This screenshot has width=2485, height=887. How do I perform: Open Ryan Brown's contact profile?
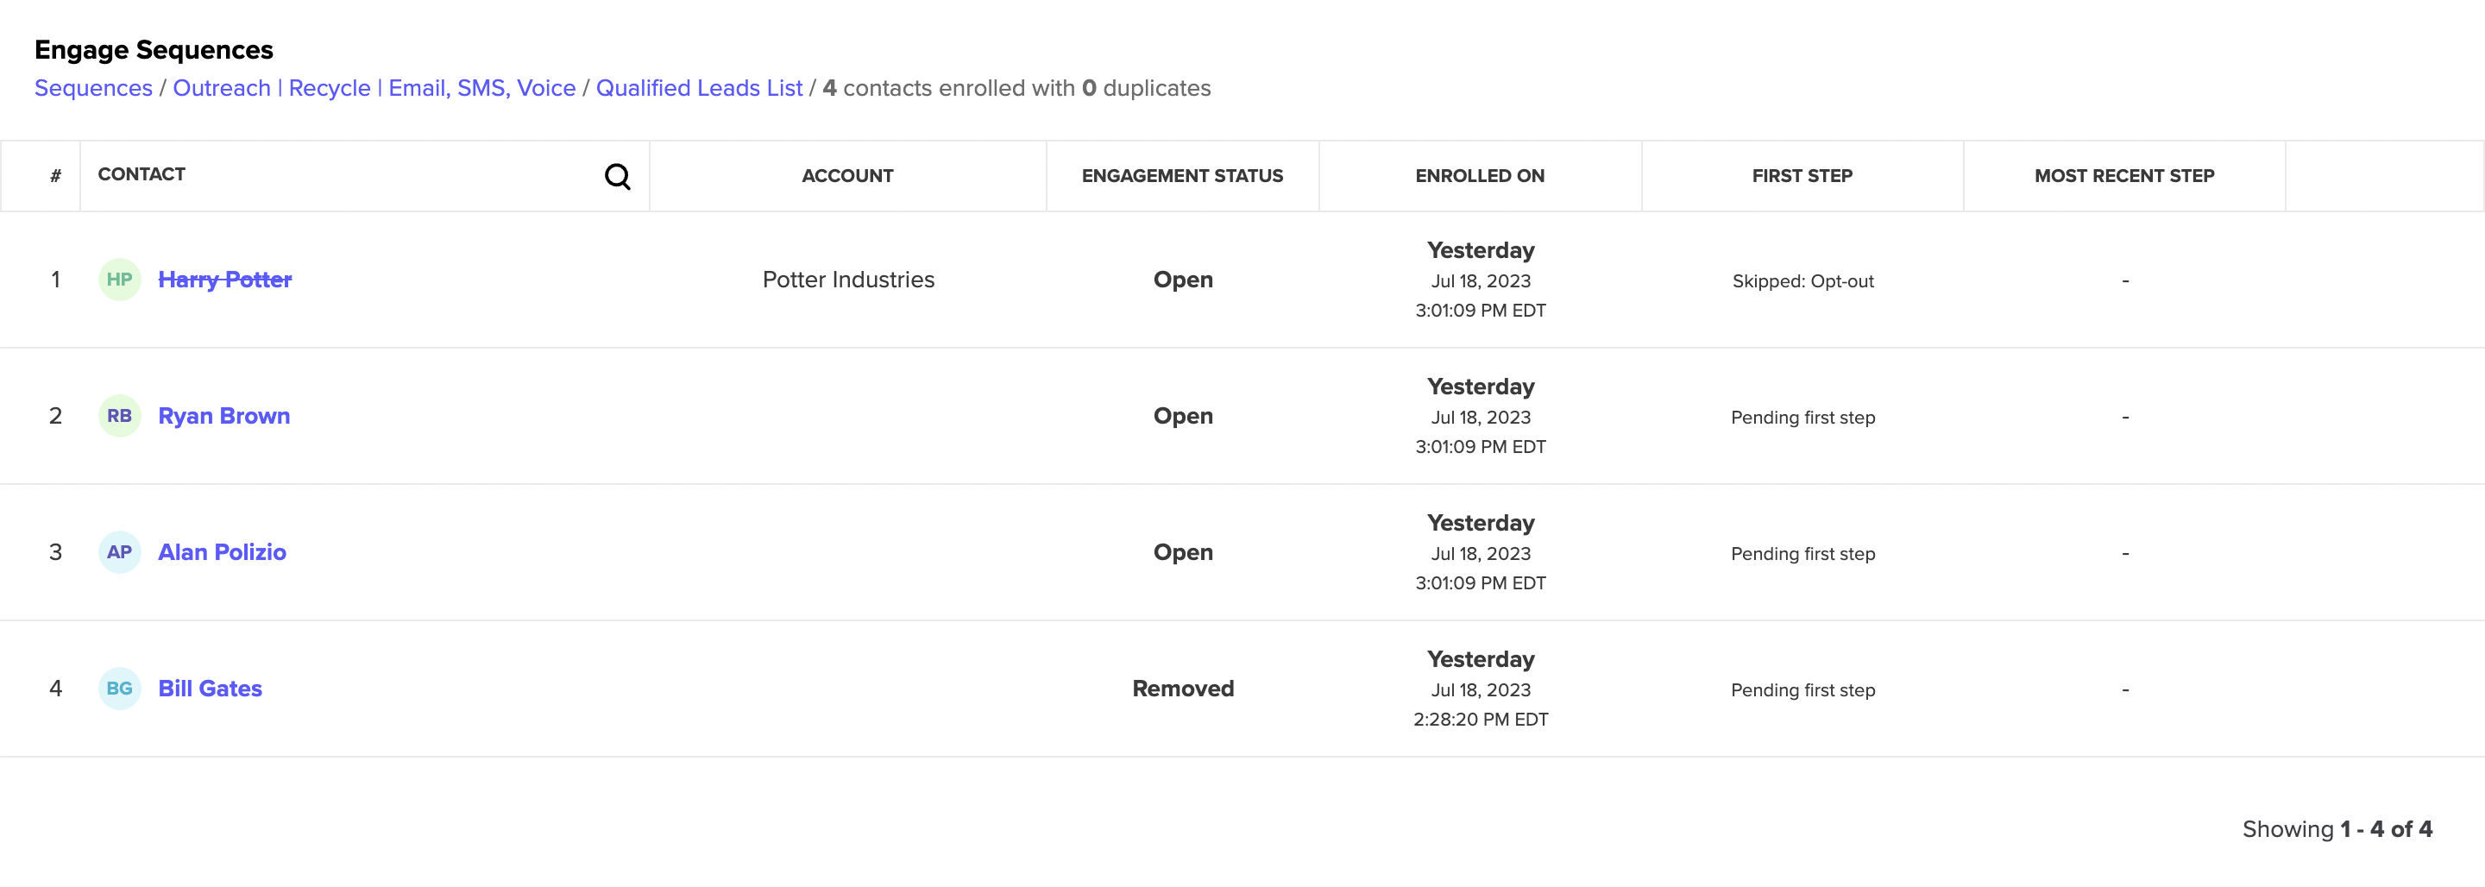click(223, 416)
